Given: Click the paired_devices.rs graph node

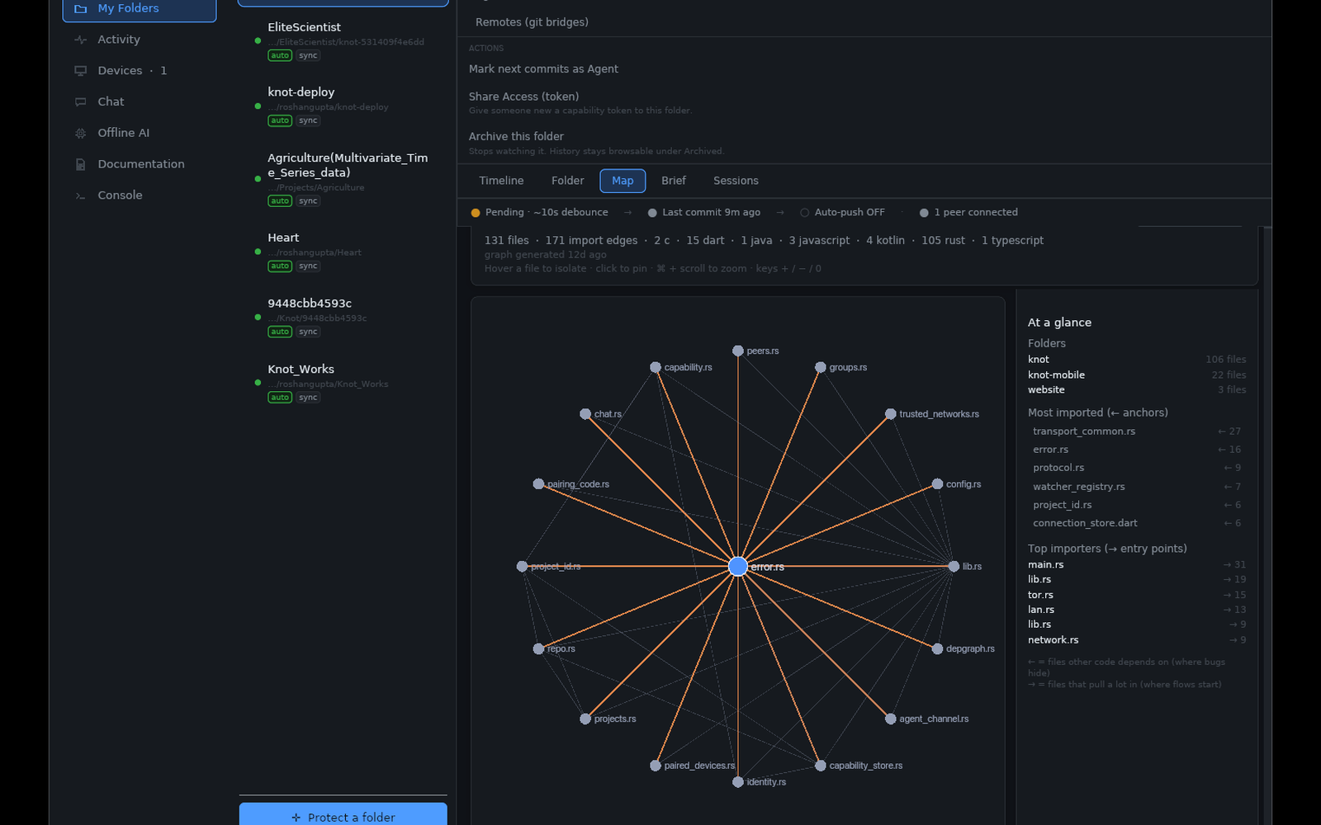Looking at the screenshot, I should [x=656, y=766].
